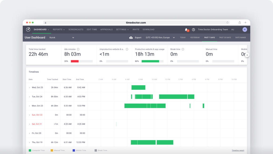Open the help question mark icon
Screen dimensions: 273x154
(194, 29)
